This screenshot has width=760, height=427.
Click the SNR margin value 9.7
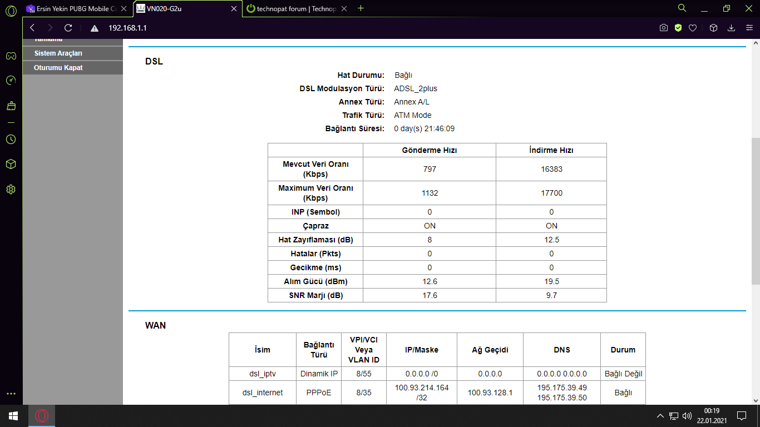551,295
